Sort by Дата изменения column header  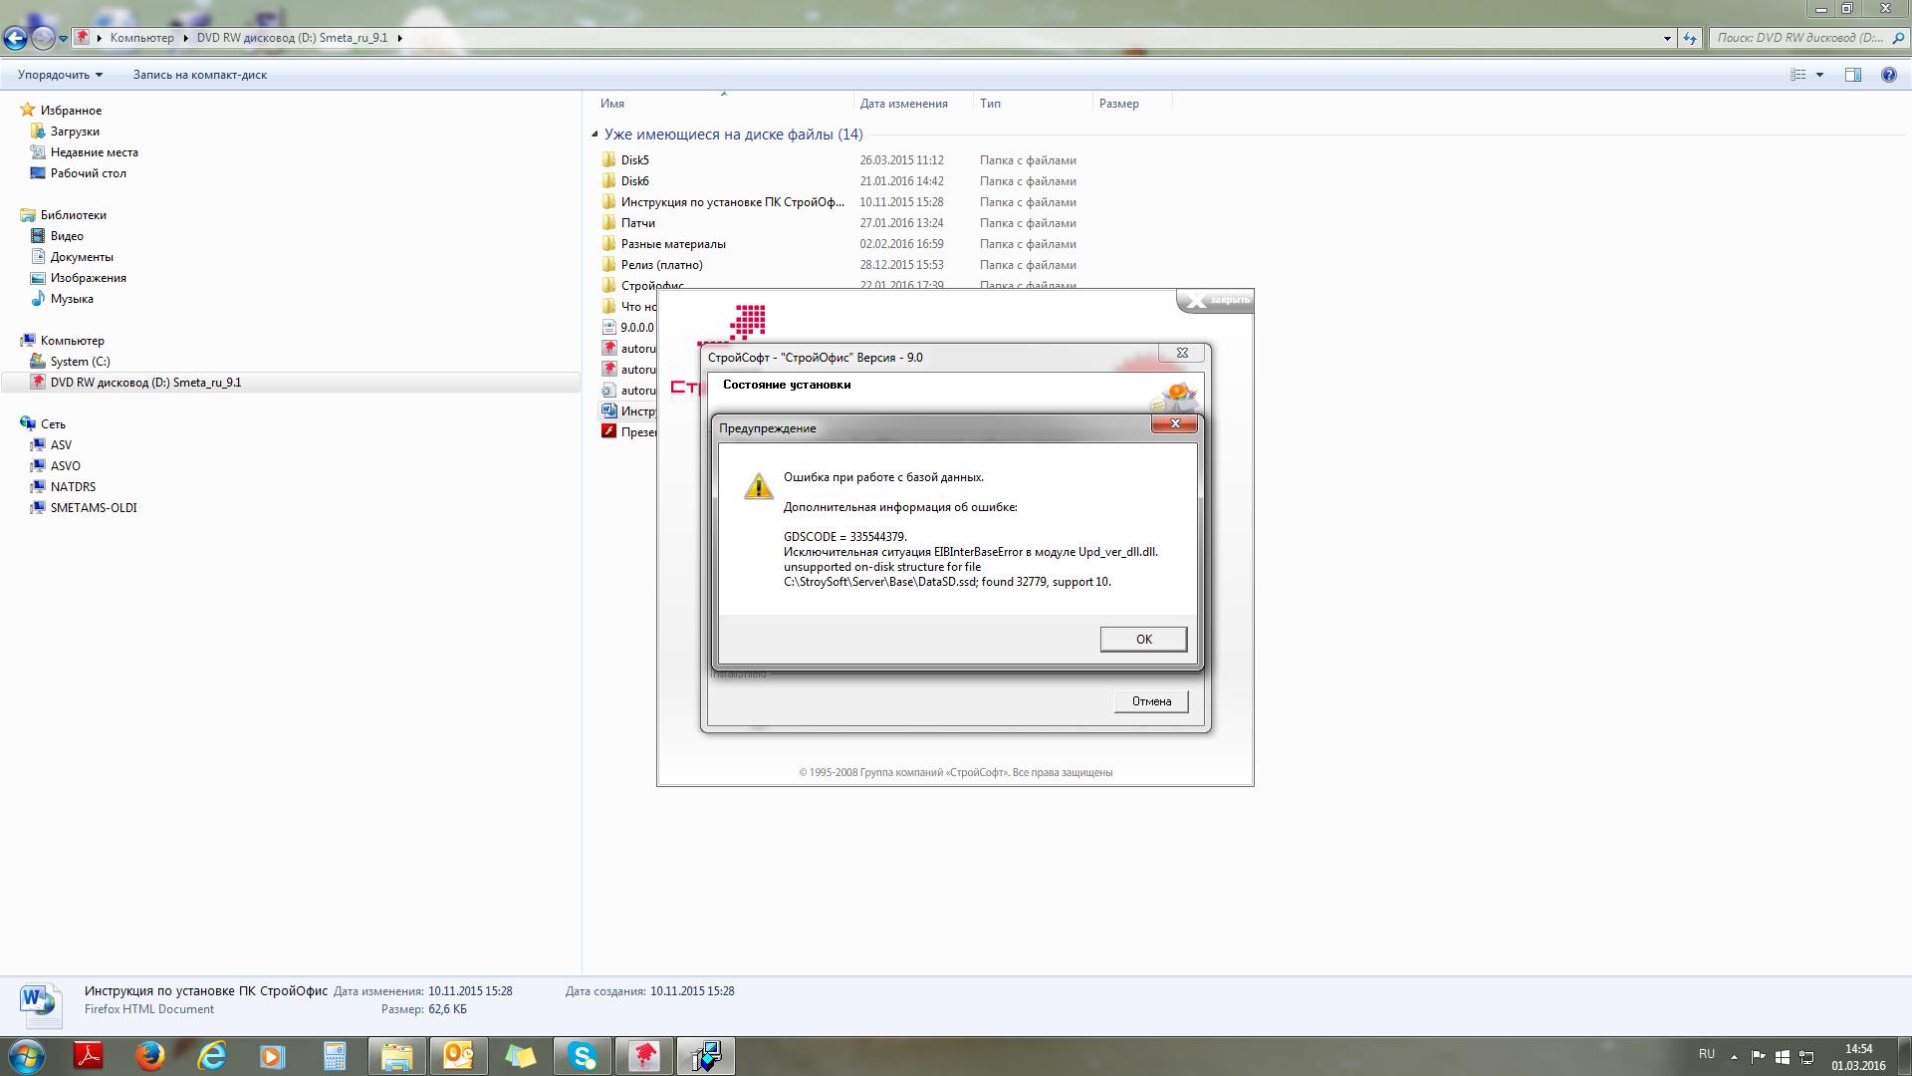tap(903, 104)
